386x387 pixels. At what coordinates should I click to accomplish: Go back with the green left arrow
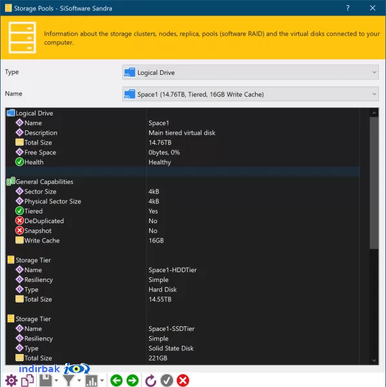tap(116, 381)
